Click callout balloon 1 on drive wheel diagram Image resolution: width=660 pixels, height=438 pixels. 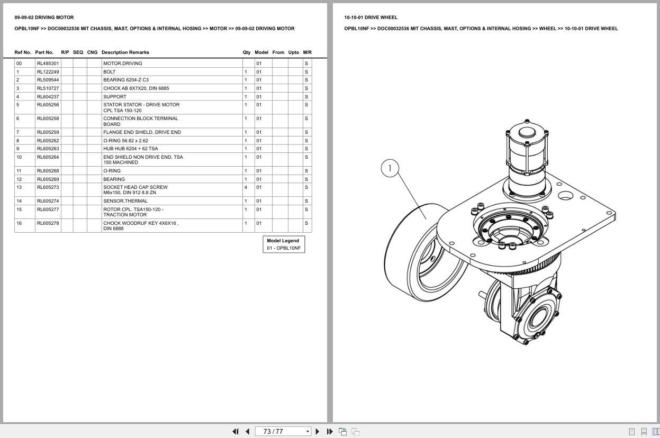pos(390,169)
